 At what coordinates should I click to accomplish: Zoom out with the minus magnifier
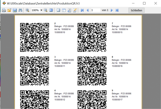pyautogui.click(x=46, y=10)
